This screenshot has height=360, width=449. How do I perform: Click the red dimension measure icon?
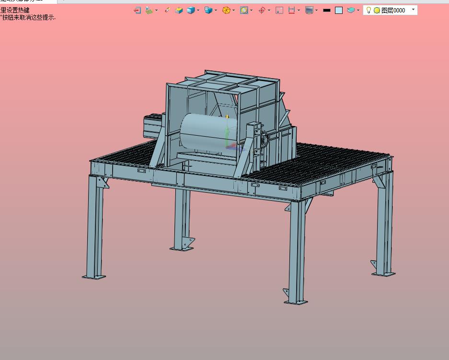(291, 11)
